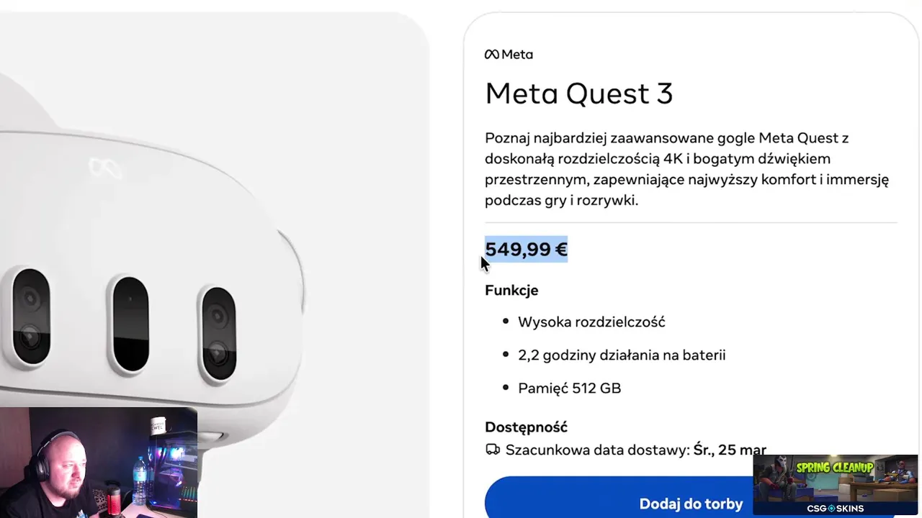
Task: Click the Meta logo on the headset
Action: click(x=105, y=168)
